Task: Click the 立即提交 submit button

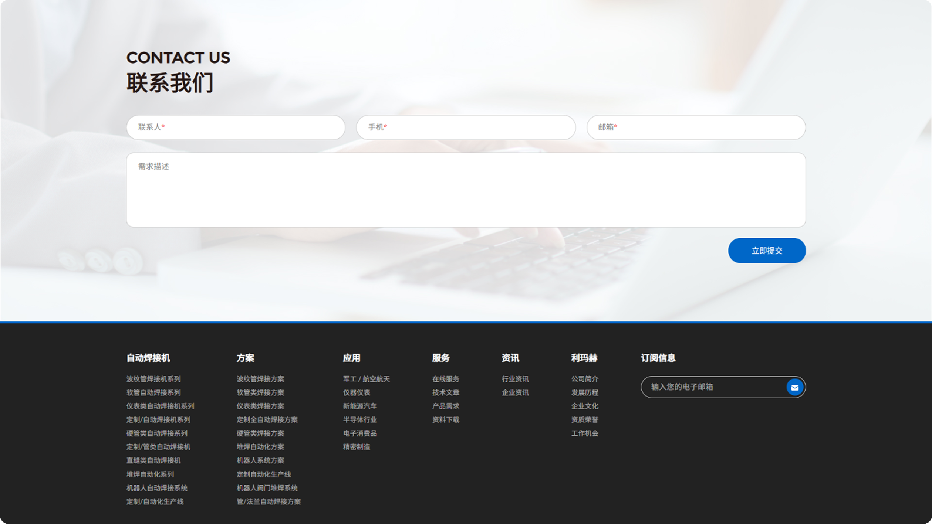Action: coord(767,250)
